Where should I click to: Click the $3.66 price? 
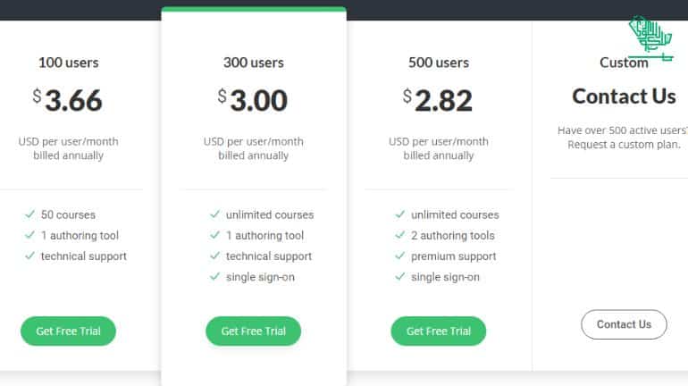68,100
